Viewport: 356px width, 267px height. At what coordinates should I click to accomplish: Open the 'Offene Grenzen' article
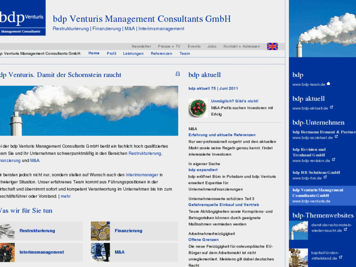203,240
